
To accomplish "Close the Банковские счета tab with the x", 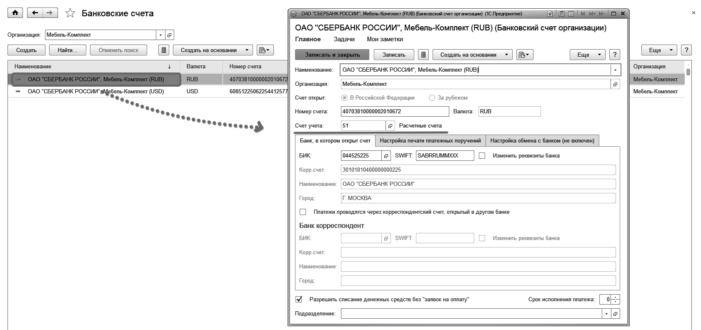I will 693,13.
